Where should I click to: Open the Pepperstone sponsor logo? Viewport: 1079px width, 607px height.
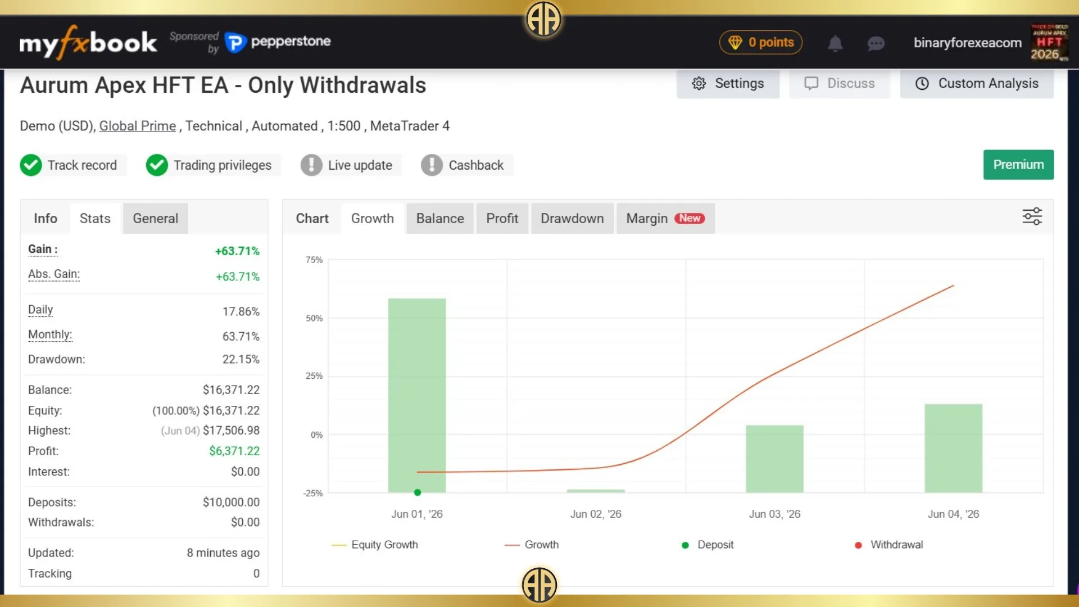click(278, 42)
